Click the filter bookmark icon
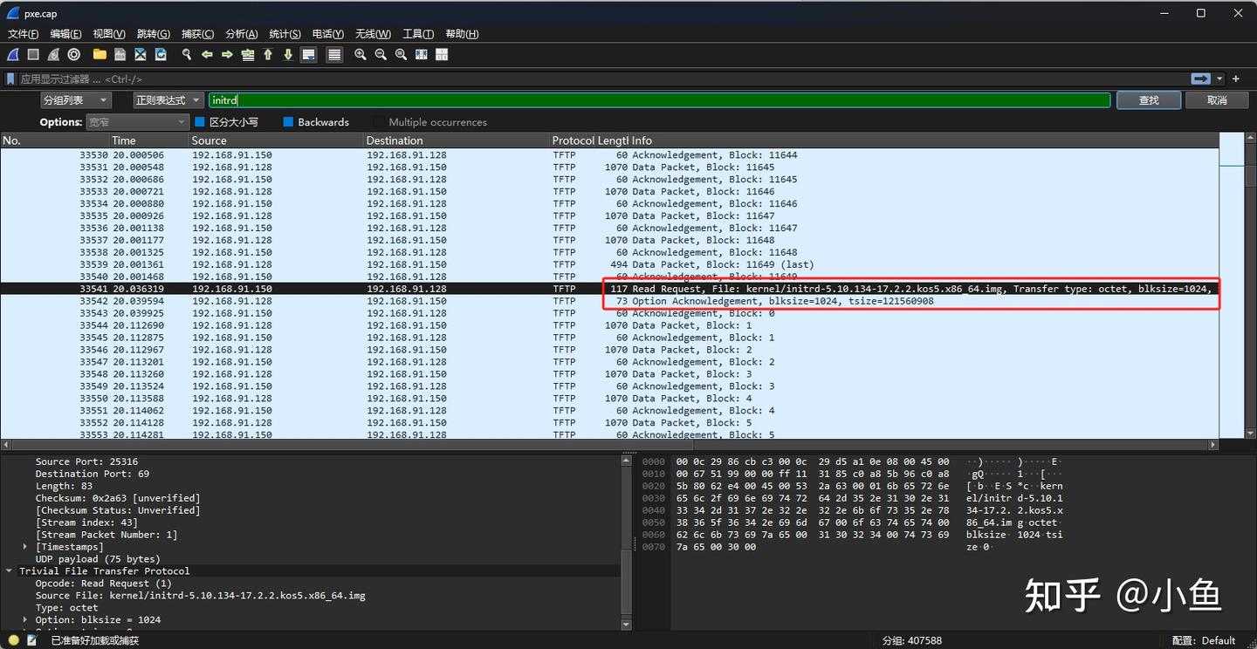This screenshot has width=1257, height=649. [x=10, y=79]
